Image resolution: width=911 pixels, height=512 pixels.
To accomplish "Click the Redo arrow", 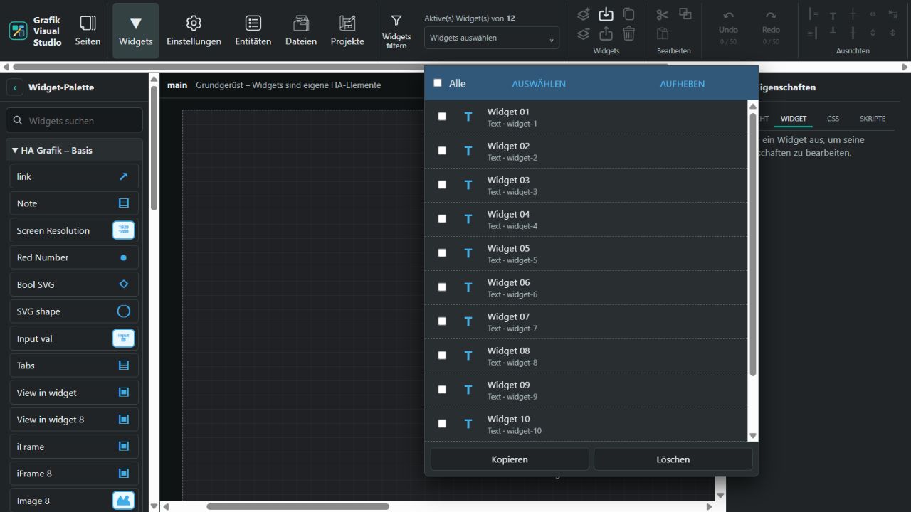I will (x=771, y=16).
